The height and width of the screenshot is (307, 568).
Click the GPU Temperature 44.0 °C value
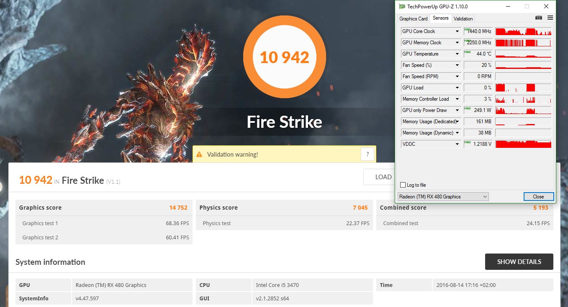pyautogui.click(x=478, y=54)
